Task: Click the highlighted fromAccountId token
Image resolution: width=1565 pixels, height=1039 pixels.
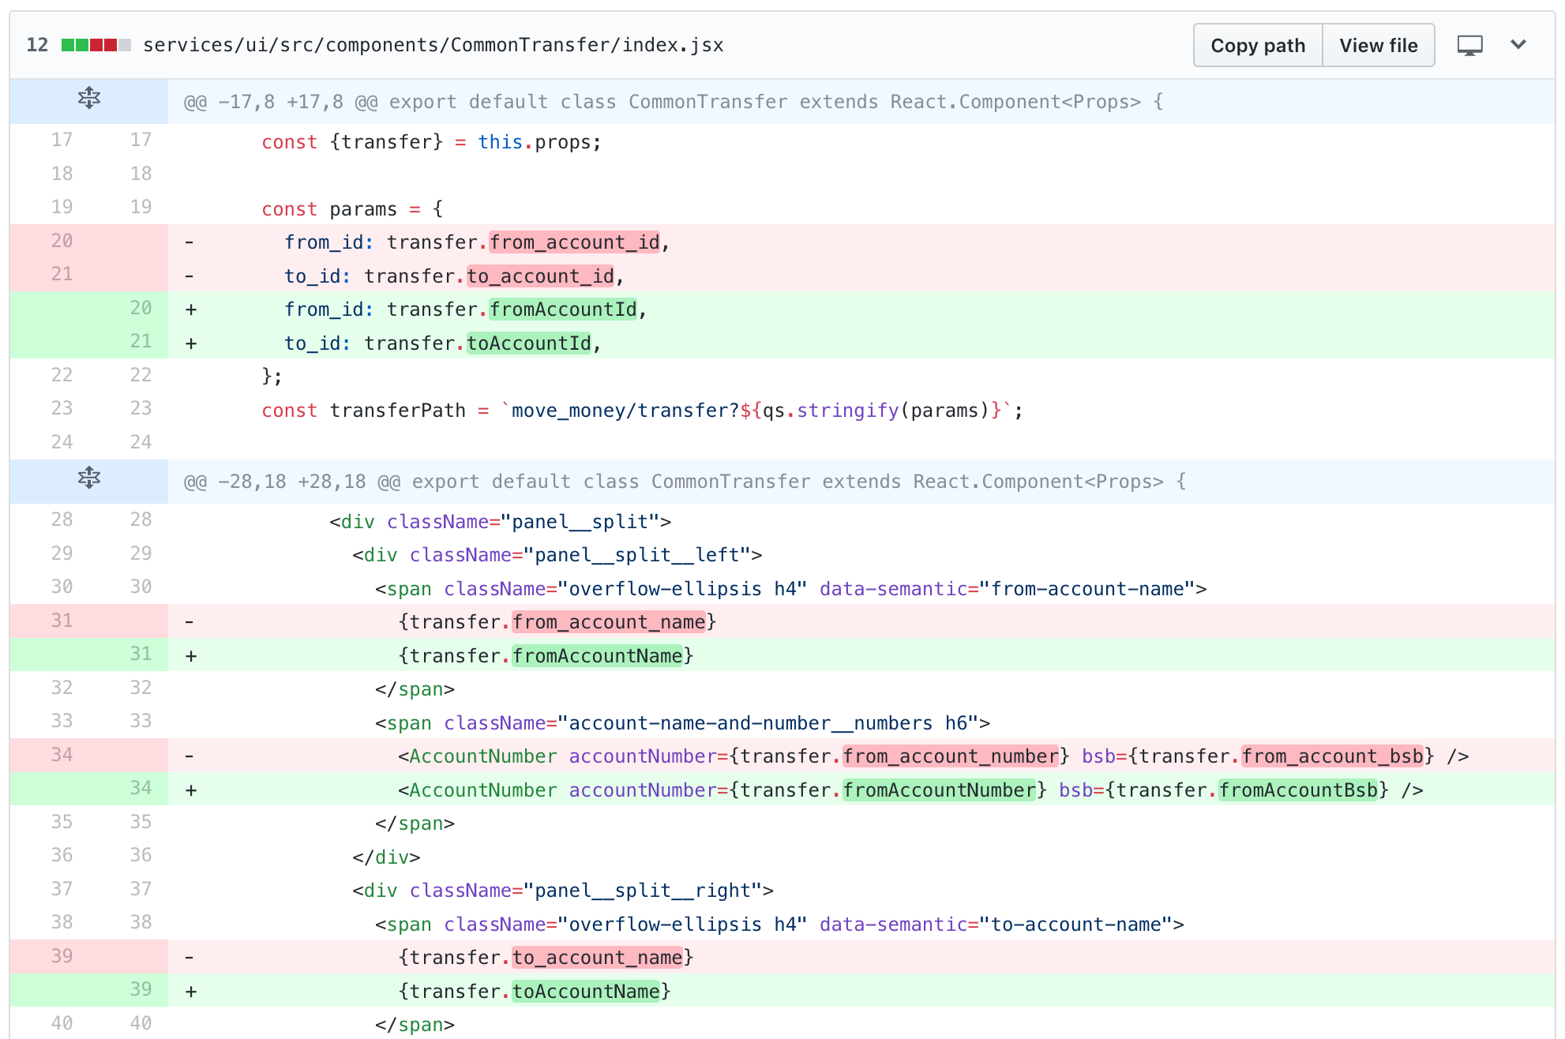Action: click(563, 309)
